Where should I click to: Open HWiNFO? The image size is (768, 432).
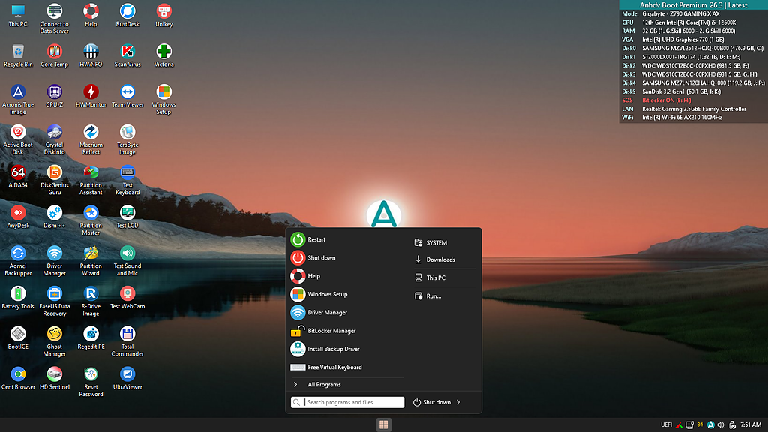point(91,55)
